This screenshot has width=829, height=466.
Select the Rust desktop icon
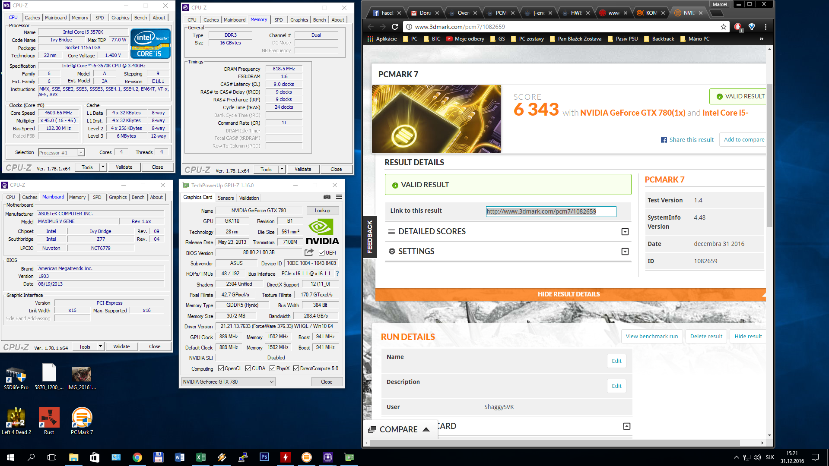click(x=49, y=421)
